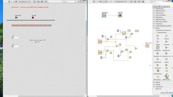Select the Exercise 1 title text
Viewport: 173px width, 97px height.
30,7
